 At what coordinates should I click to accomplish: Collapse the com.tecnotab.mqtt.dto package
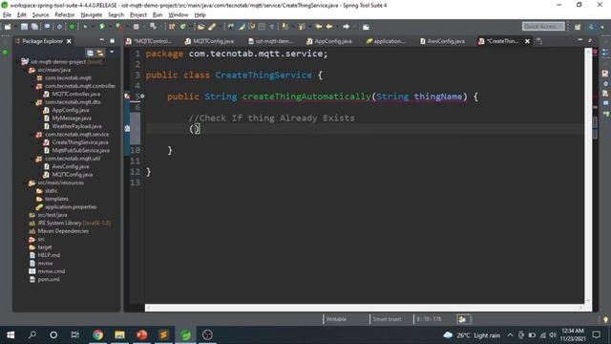click(33, 102)
